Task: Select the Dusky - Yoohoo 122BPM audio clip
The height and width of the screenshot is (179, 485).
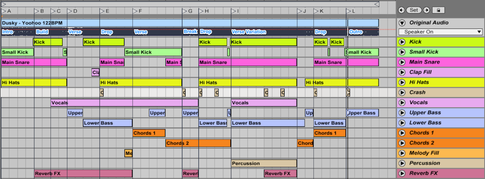Action: coord(190,23)
